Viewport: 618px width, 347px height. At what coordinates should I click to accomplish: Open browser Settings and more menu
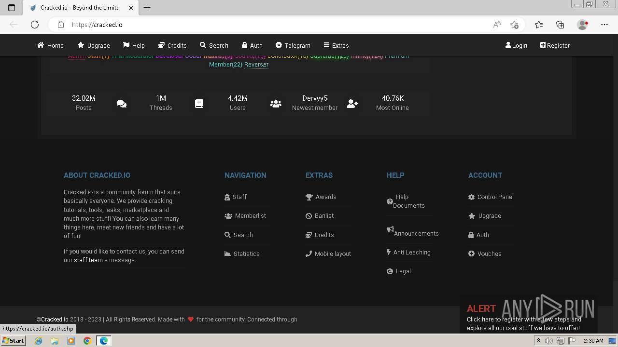(x=604, y=25)
